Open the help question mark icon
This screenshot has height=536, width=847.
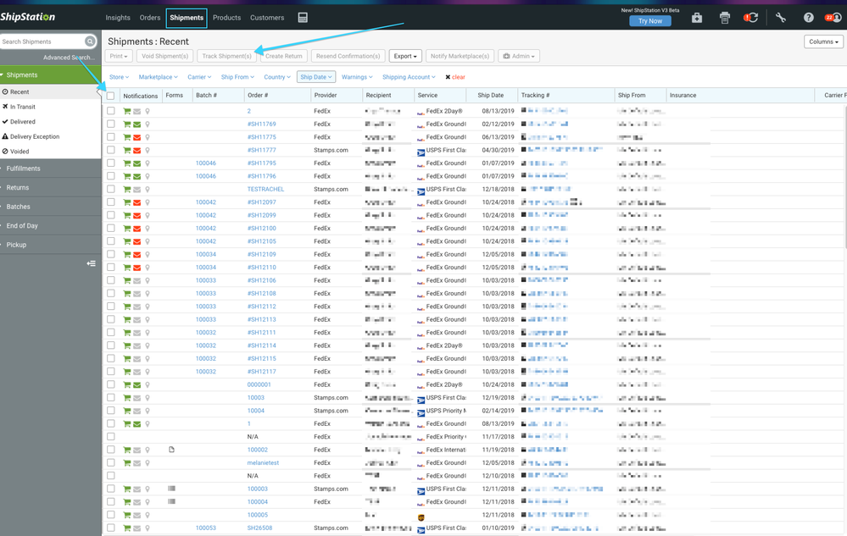(808, 18)
